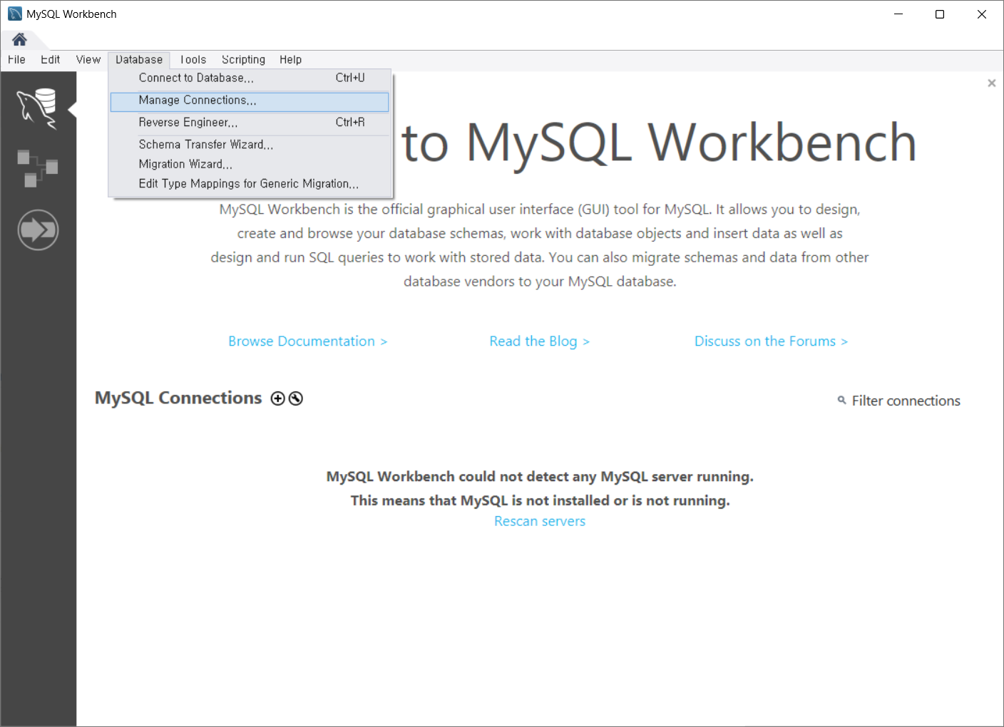
Task: Open the Scripting menu
Action: [x=243, y=60]
